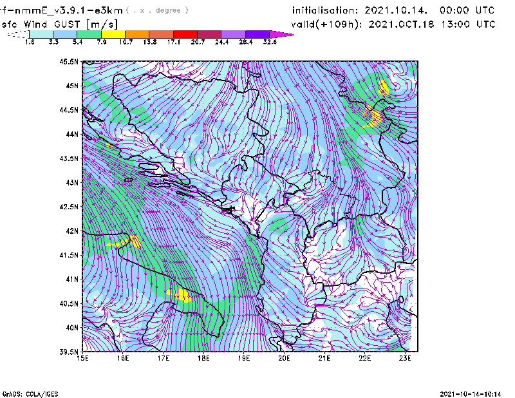Click the legend value 3.3
The image size is (515, 398).
(53, 42)
